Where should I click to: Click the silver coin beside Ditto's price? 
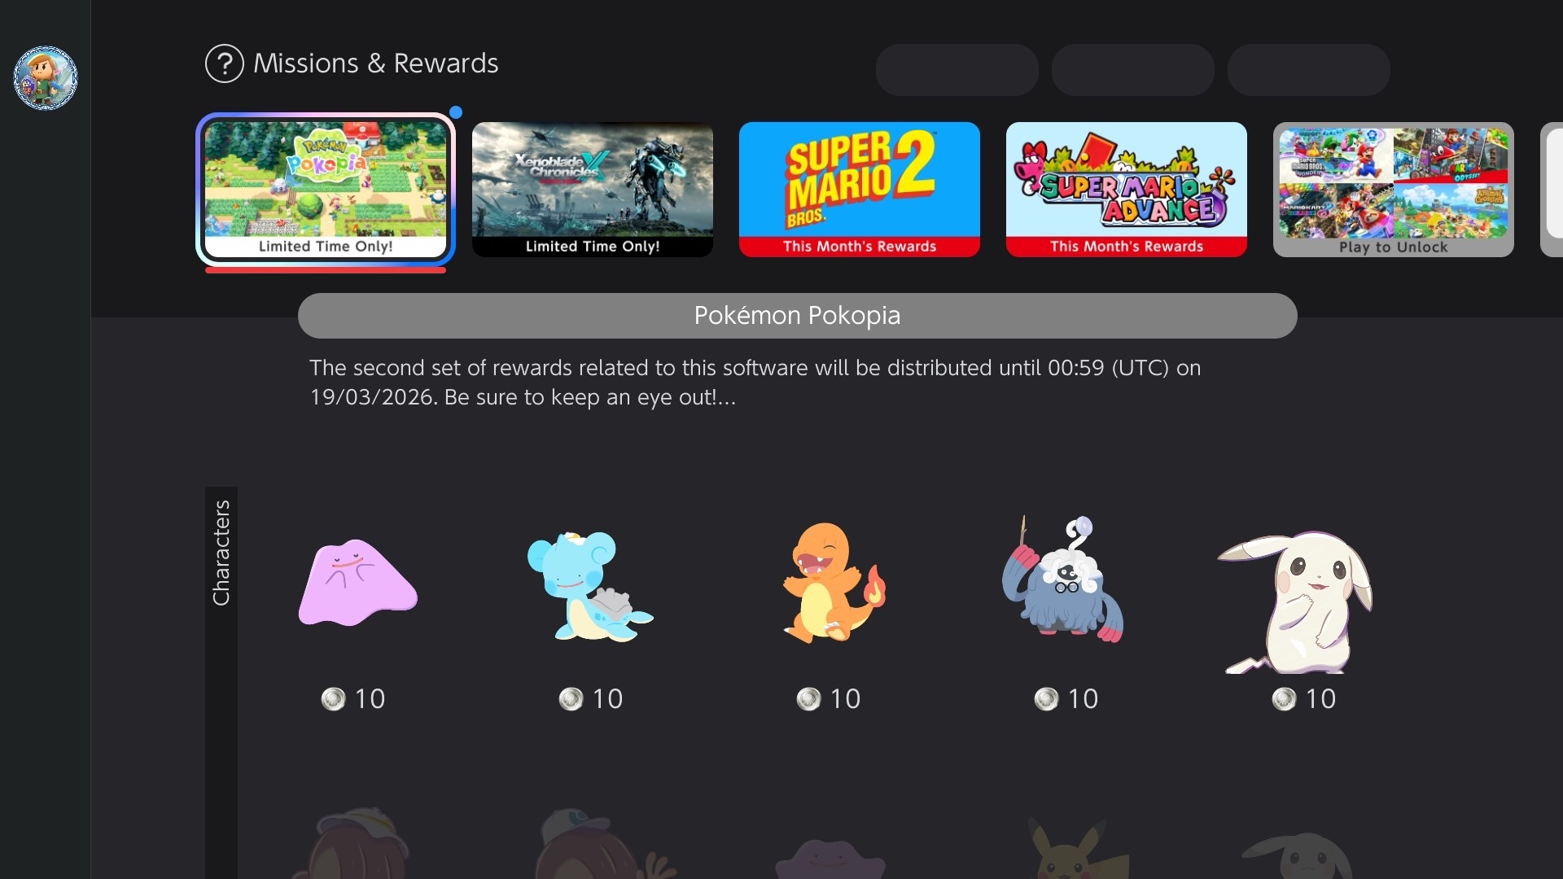coord(333,699)
